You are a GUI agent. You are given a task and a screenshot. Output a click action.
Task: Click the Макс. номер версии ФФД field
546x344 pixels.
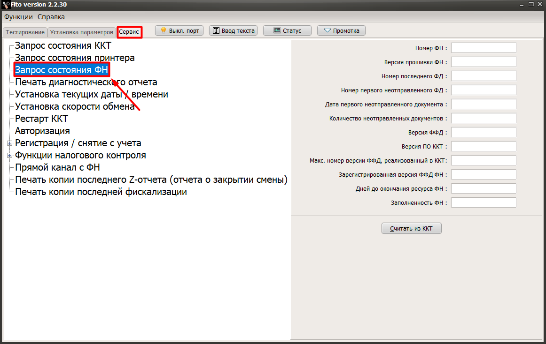[x=484, y=161]
